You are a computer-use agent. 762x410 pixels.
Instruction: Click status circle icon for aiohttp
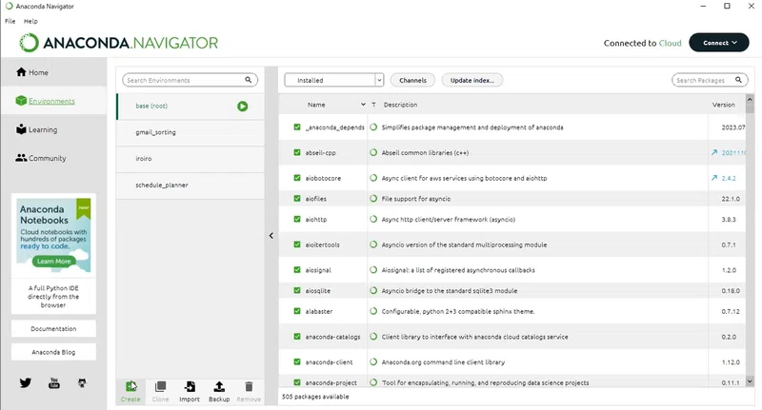pos(373,219)
